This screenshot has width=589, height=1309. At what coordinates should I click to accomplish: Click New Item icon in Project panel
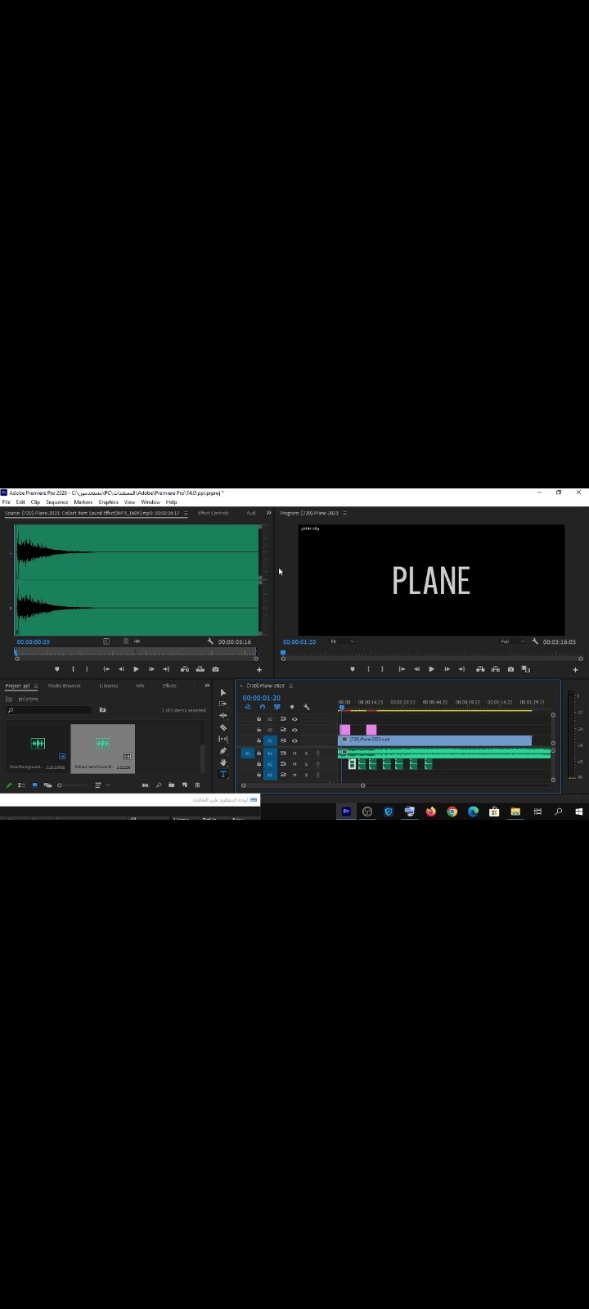tap(185, 785)
